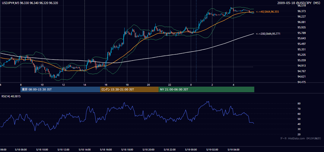The image size is (324, 152).
Task: Click hour label 10 under the price chart
Action: click(x=42, y=85)
